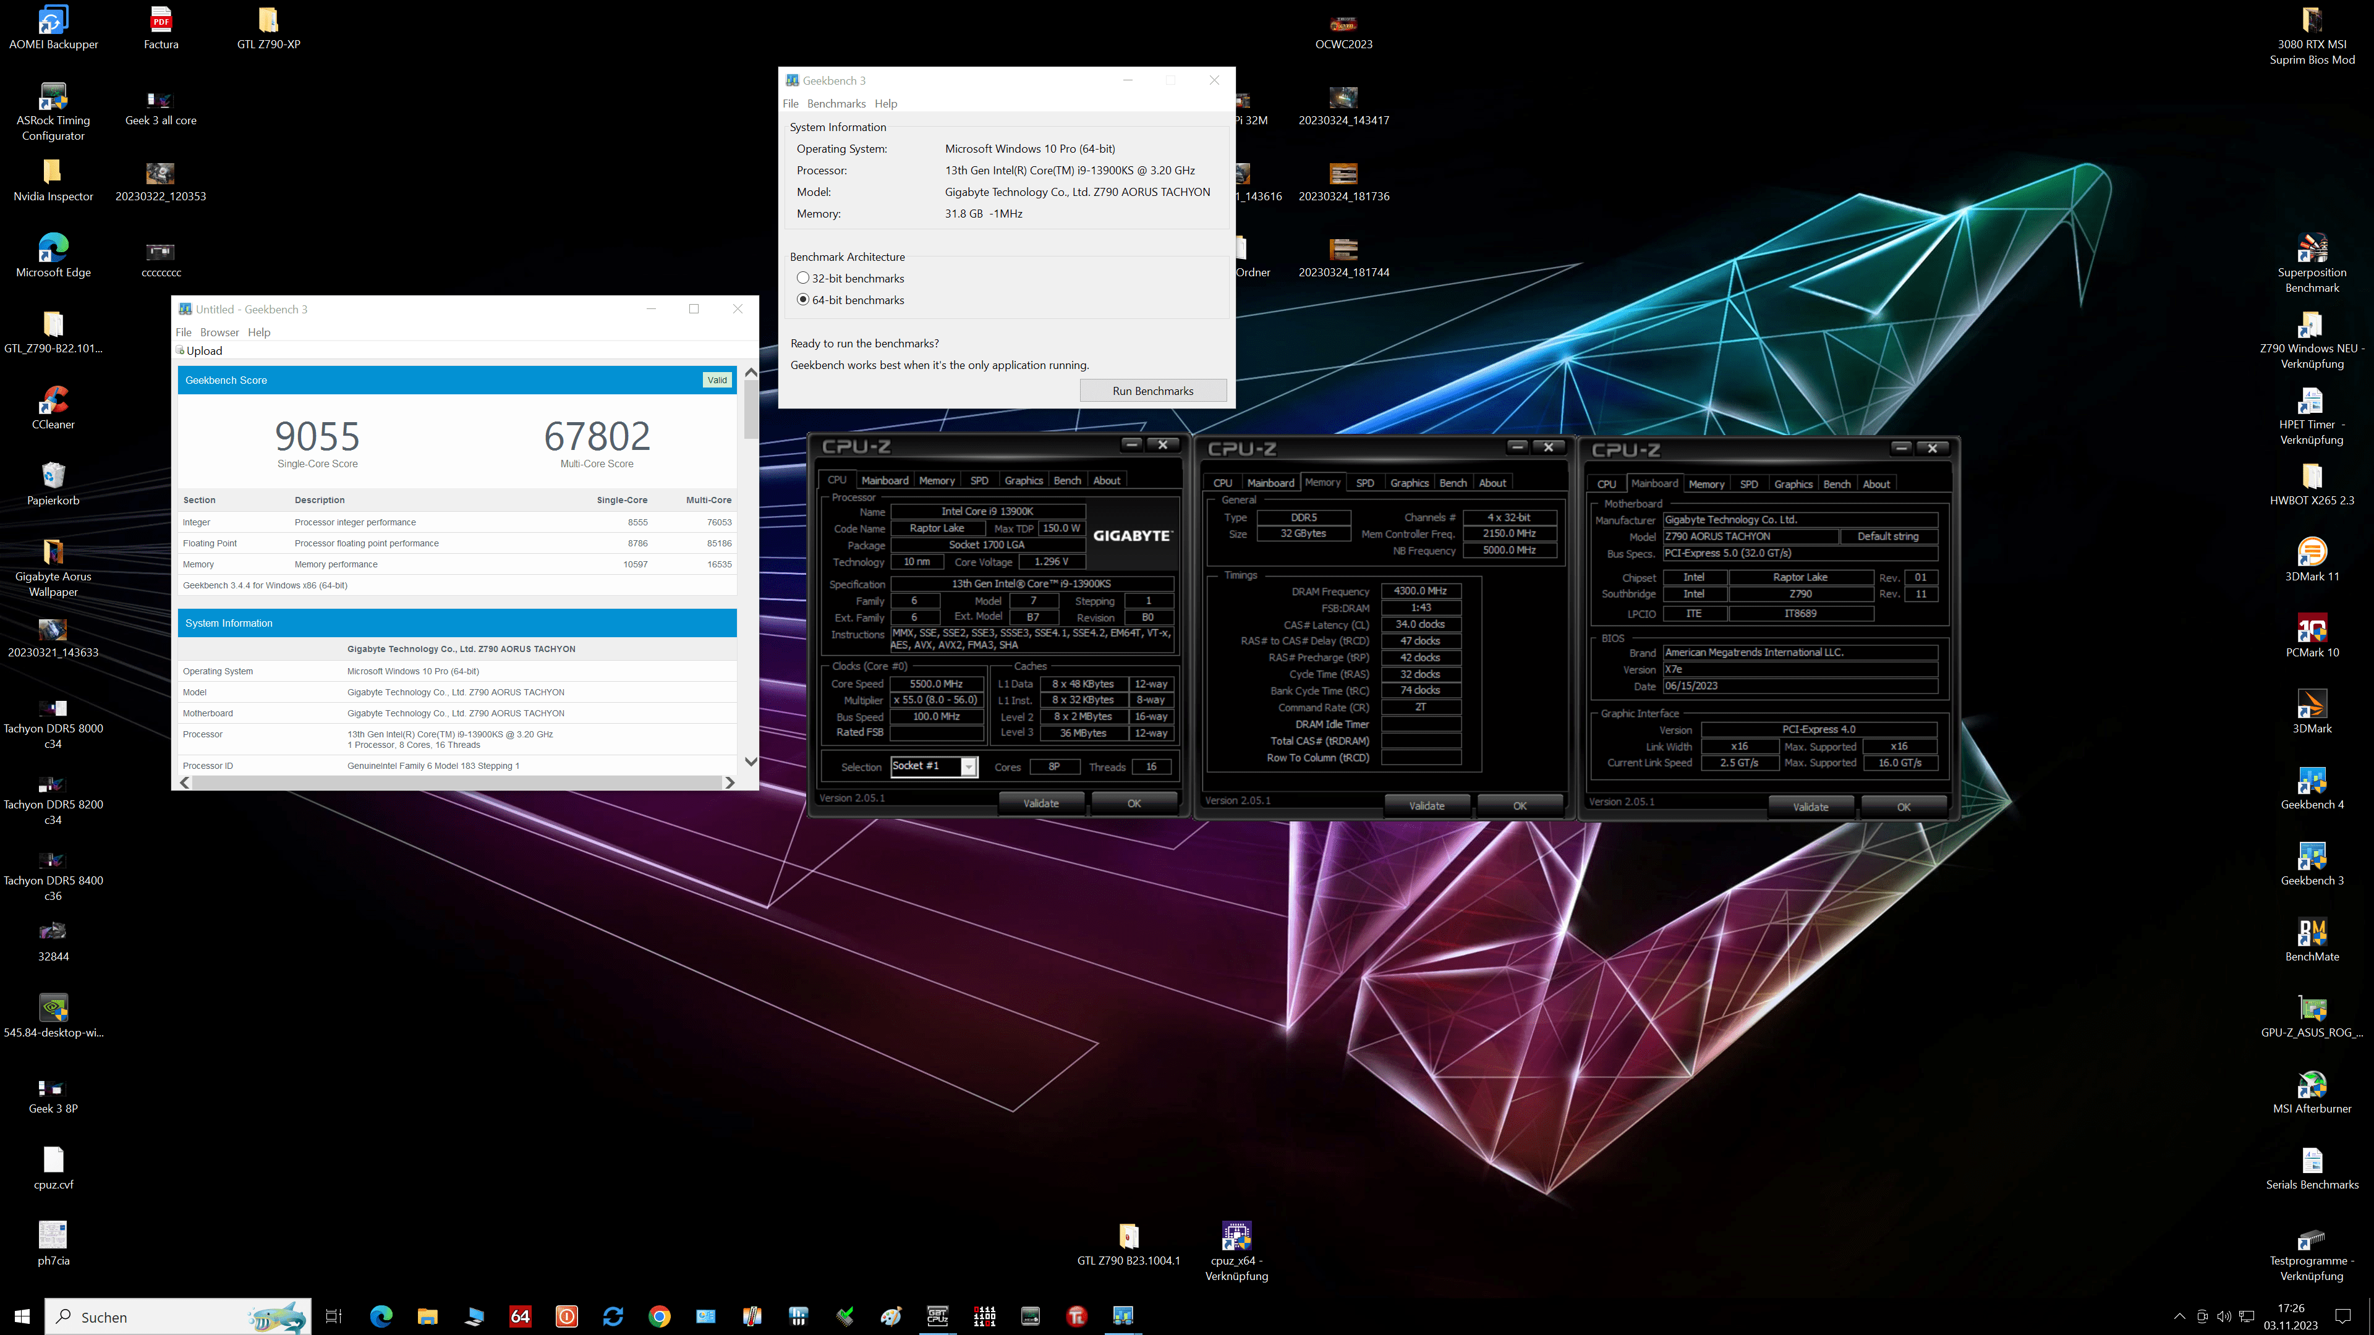The height and width of the screenshot is (1335, 2374).
Task: Open File menu in Untitled Geekbench 3 window
Action: pyautogui.click(x=184, y=333)
